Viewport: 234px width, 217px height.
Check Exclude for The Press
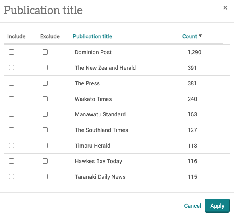pos(45,83)
